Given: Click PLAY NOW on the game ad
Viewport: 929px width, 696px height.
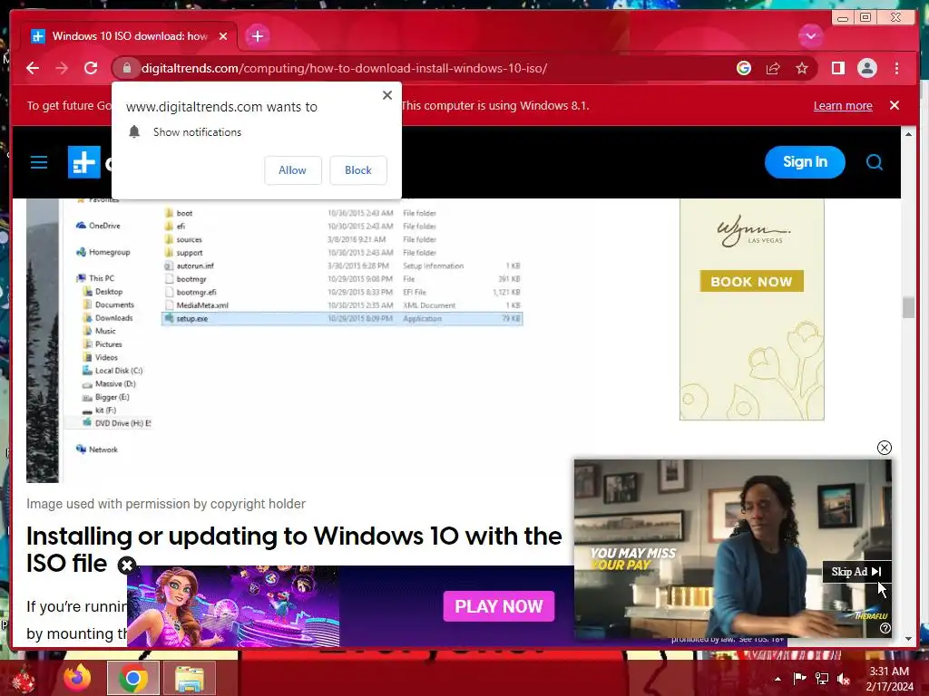Looking at the screenshot, I should (x=499, y=606).
